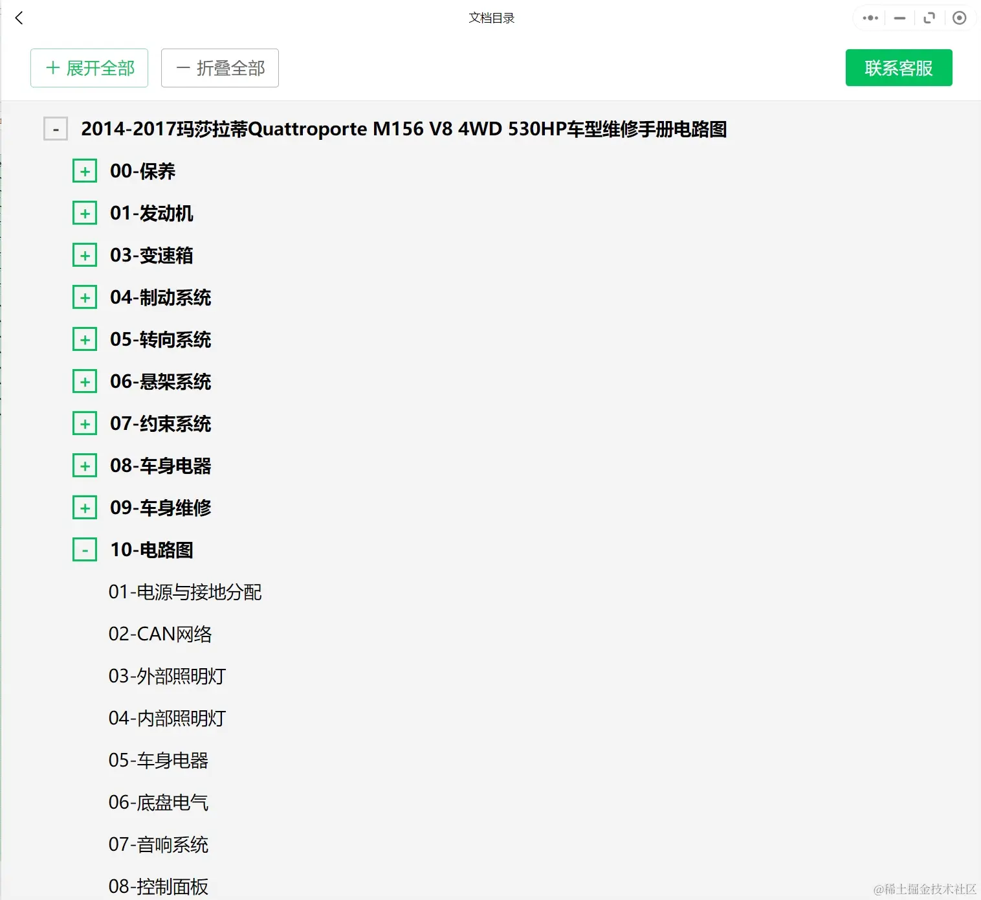Expand the 06-悬架系统 section

(85, 381)
